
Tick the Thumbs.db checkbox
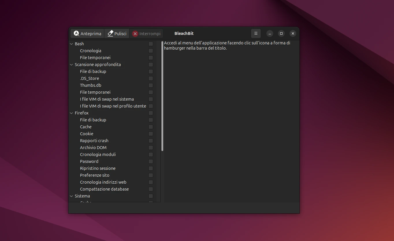tap(151, 85)
